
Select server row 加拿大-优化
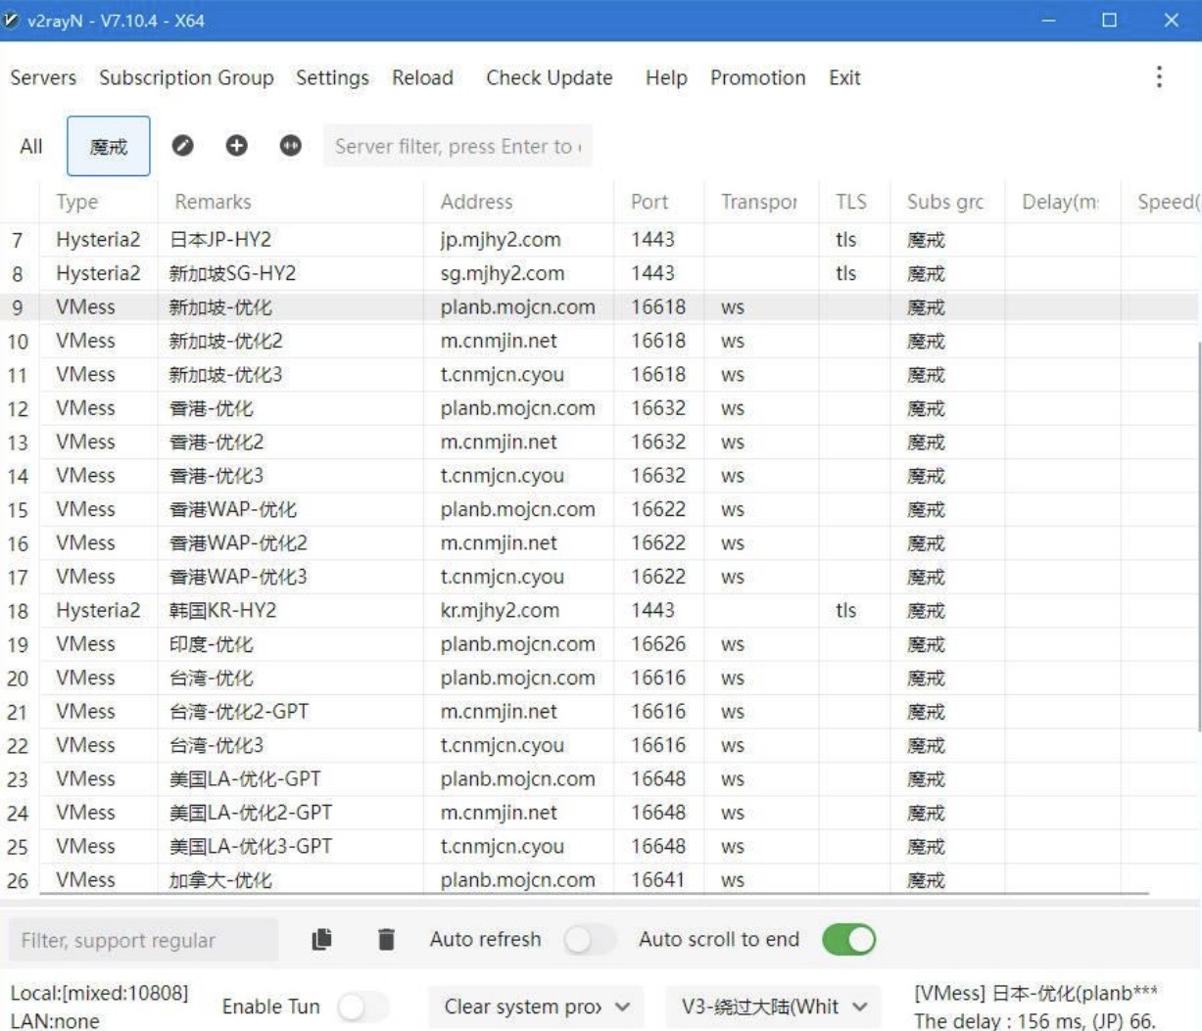click(600, 879)
